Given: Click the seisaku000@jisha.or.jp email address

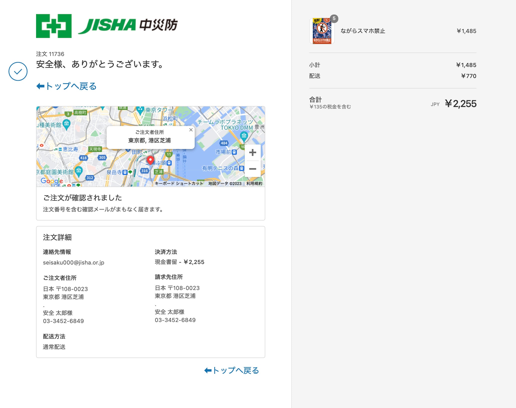Looking at the screenshot, I should coord(74,262).
